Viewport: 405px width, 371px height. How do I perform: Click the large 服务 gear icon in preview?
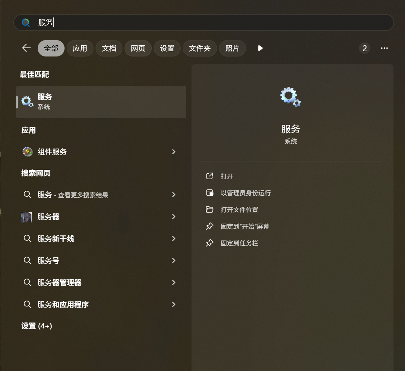(x=291, y=97)
